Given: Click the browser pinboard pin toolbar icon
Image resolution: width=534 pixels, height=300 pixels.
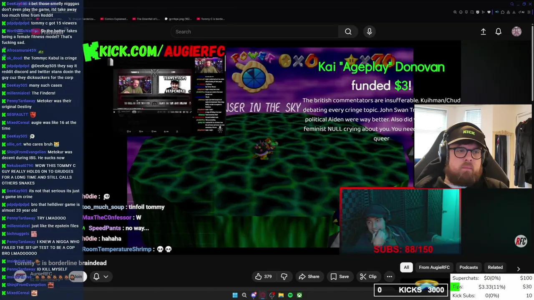Looking at the screenshot, I should click(466, 12).
